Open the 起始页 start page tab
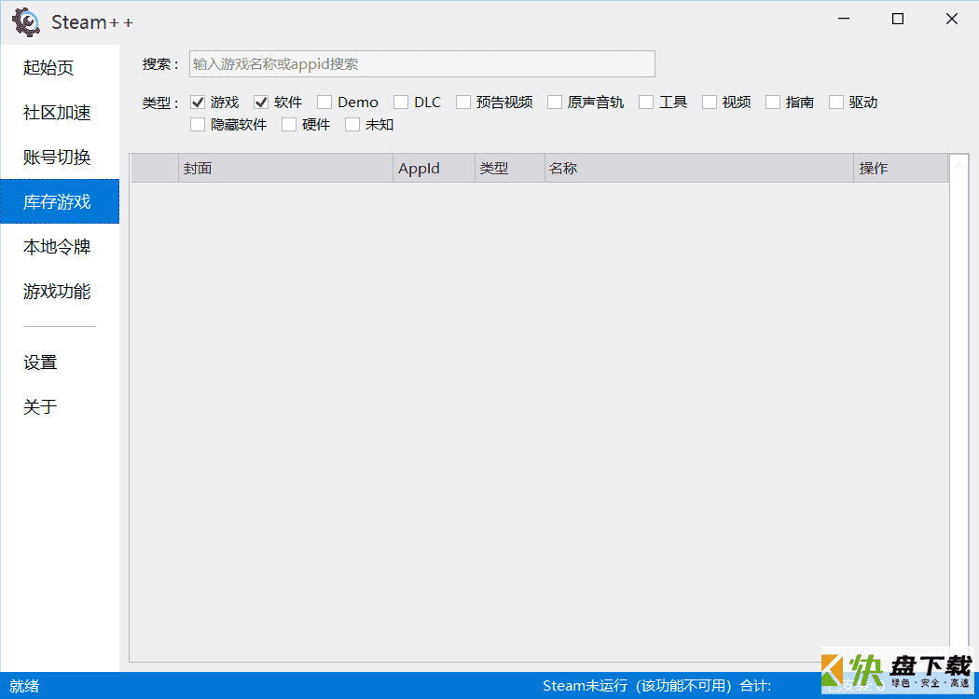This screenshot has width=979, height=699. point(60,67)
